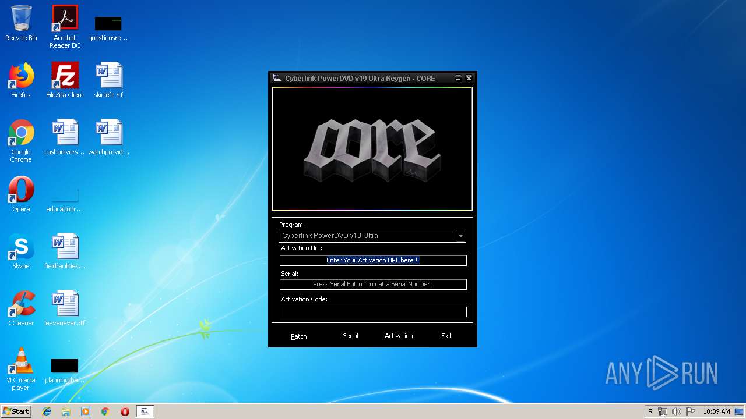Show hidden system tray icons
The image size is (746, 419).
coord(650,411)
